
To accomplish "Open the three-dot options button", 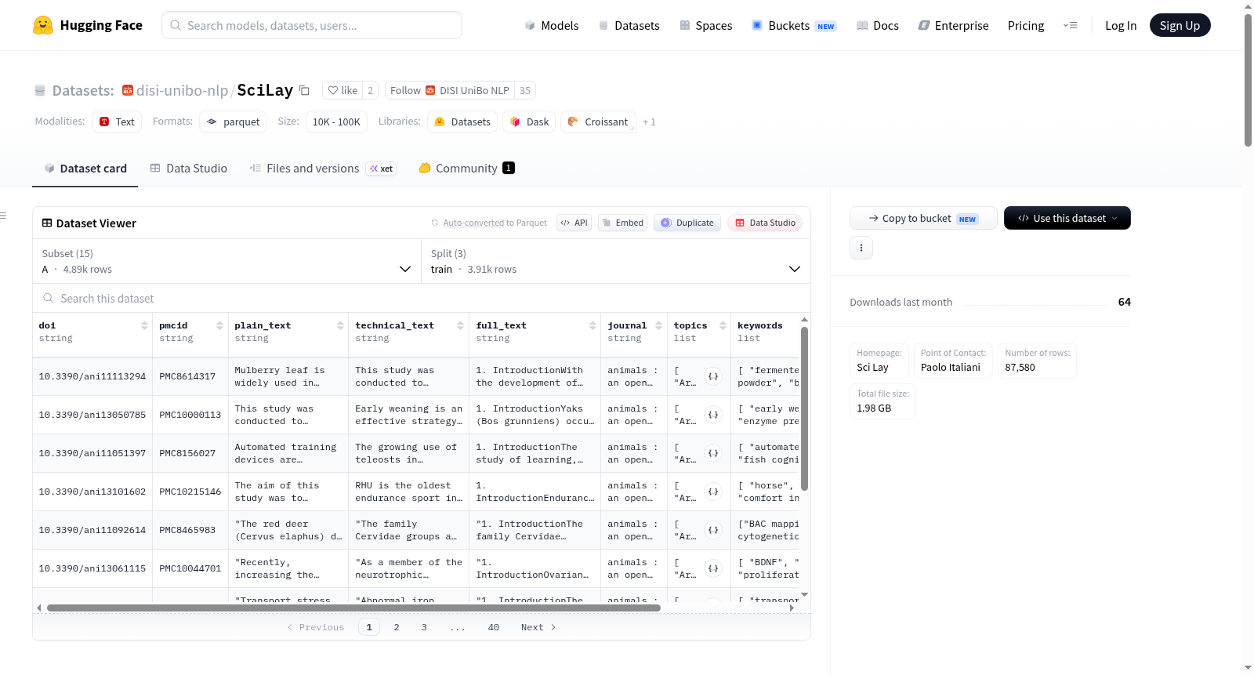I will tap(861, 248).
